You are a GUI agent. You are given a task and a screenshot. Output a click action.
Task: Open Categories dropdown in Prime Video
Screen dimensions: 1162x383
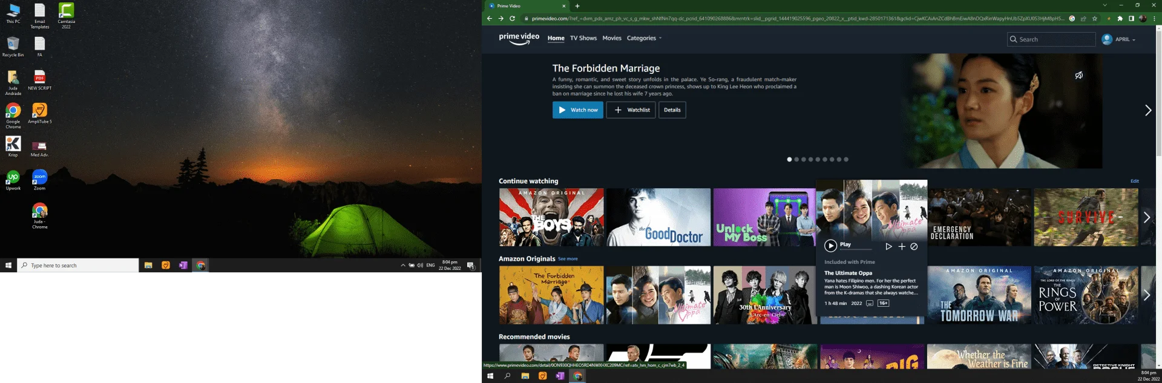point(645,38)
